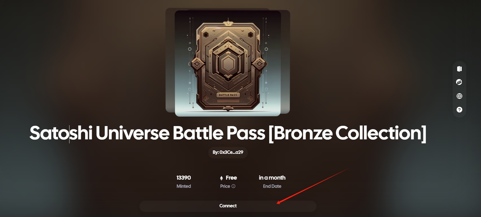Screen dimensions: 481x217
Task: Open creator address By: 0x3Ce...a29
Action: click(228, 152)
